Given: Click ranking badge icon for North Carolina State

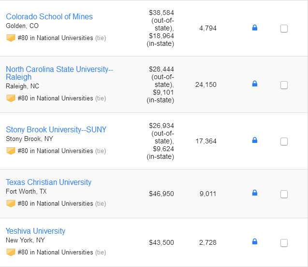Looking at the screenshot, I should (11, 98).
